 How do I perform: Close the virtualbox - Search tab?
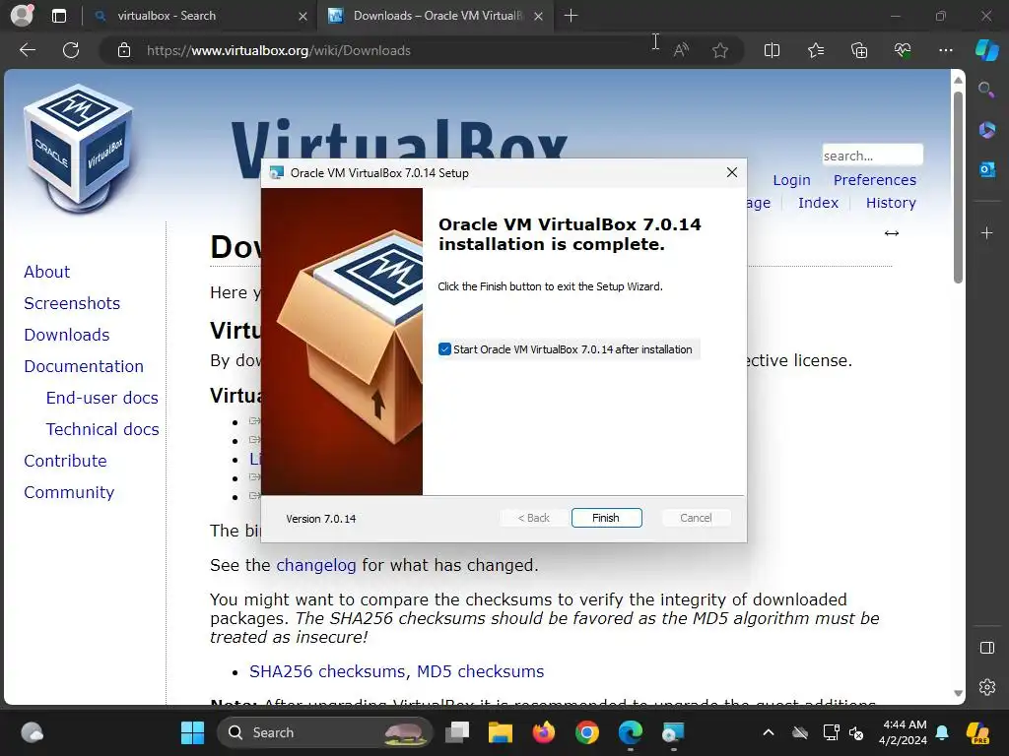303,16
